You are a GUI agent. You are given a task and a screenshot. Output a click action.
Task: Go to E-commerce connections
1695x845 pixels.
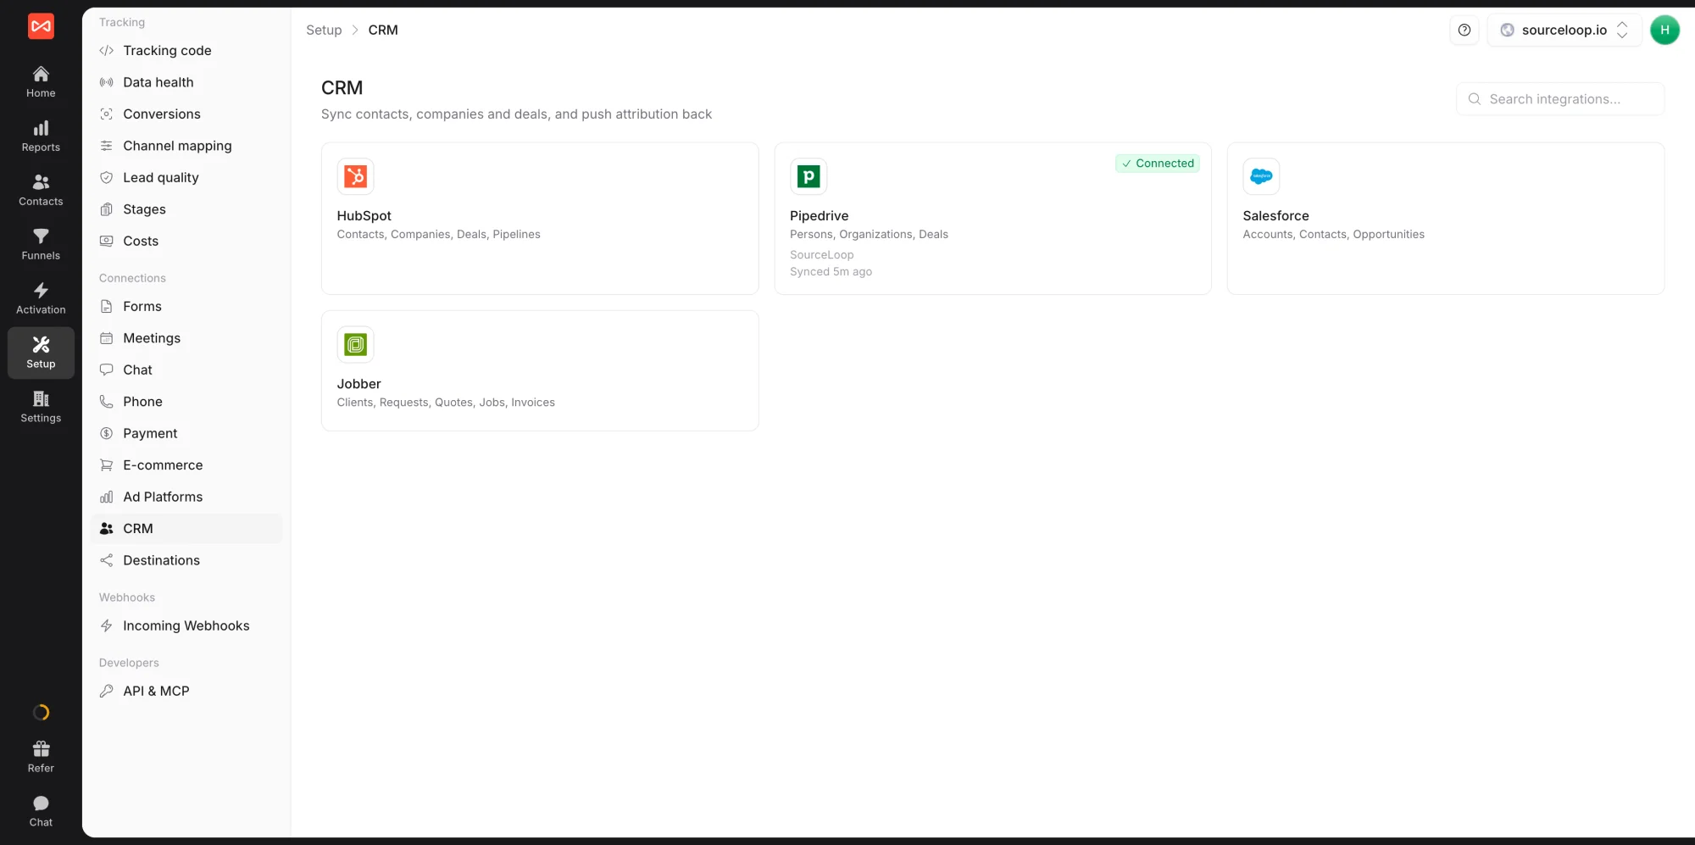point(186,465)
